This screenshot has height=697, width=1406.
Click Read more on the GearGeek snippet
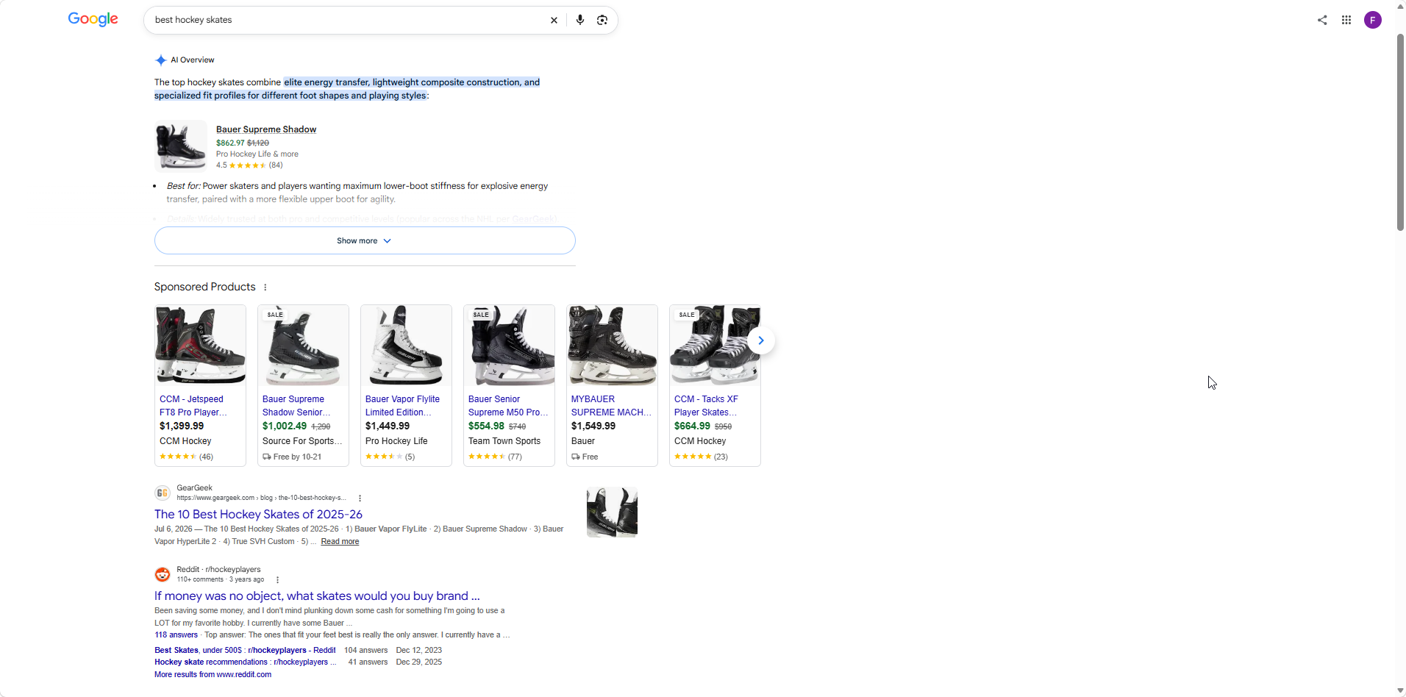[x=340, y=542]
